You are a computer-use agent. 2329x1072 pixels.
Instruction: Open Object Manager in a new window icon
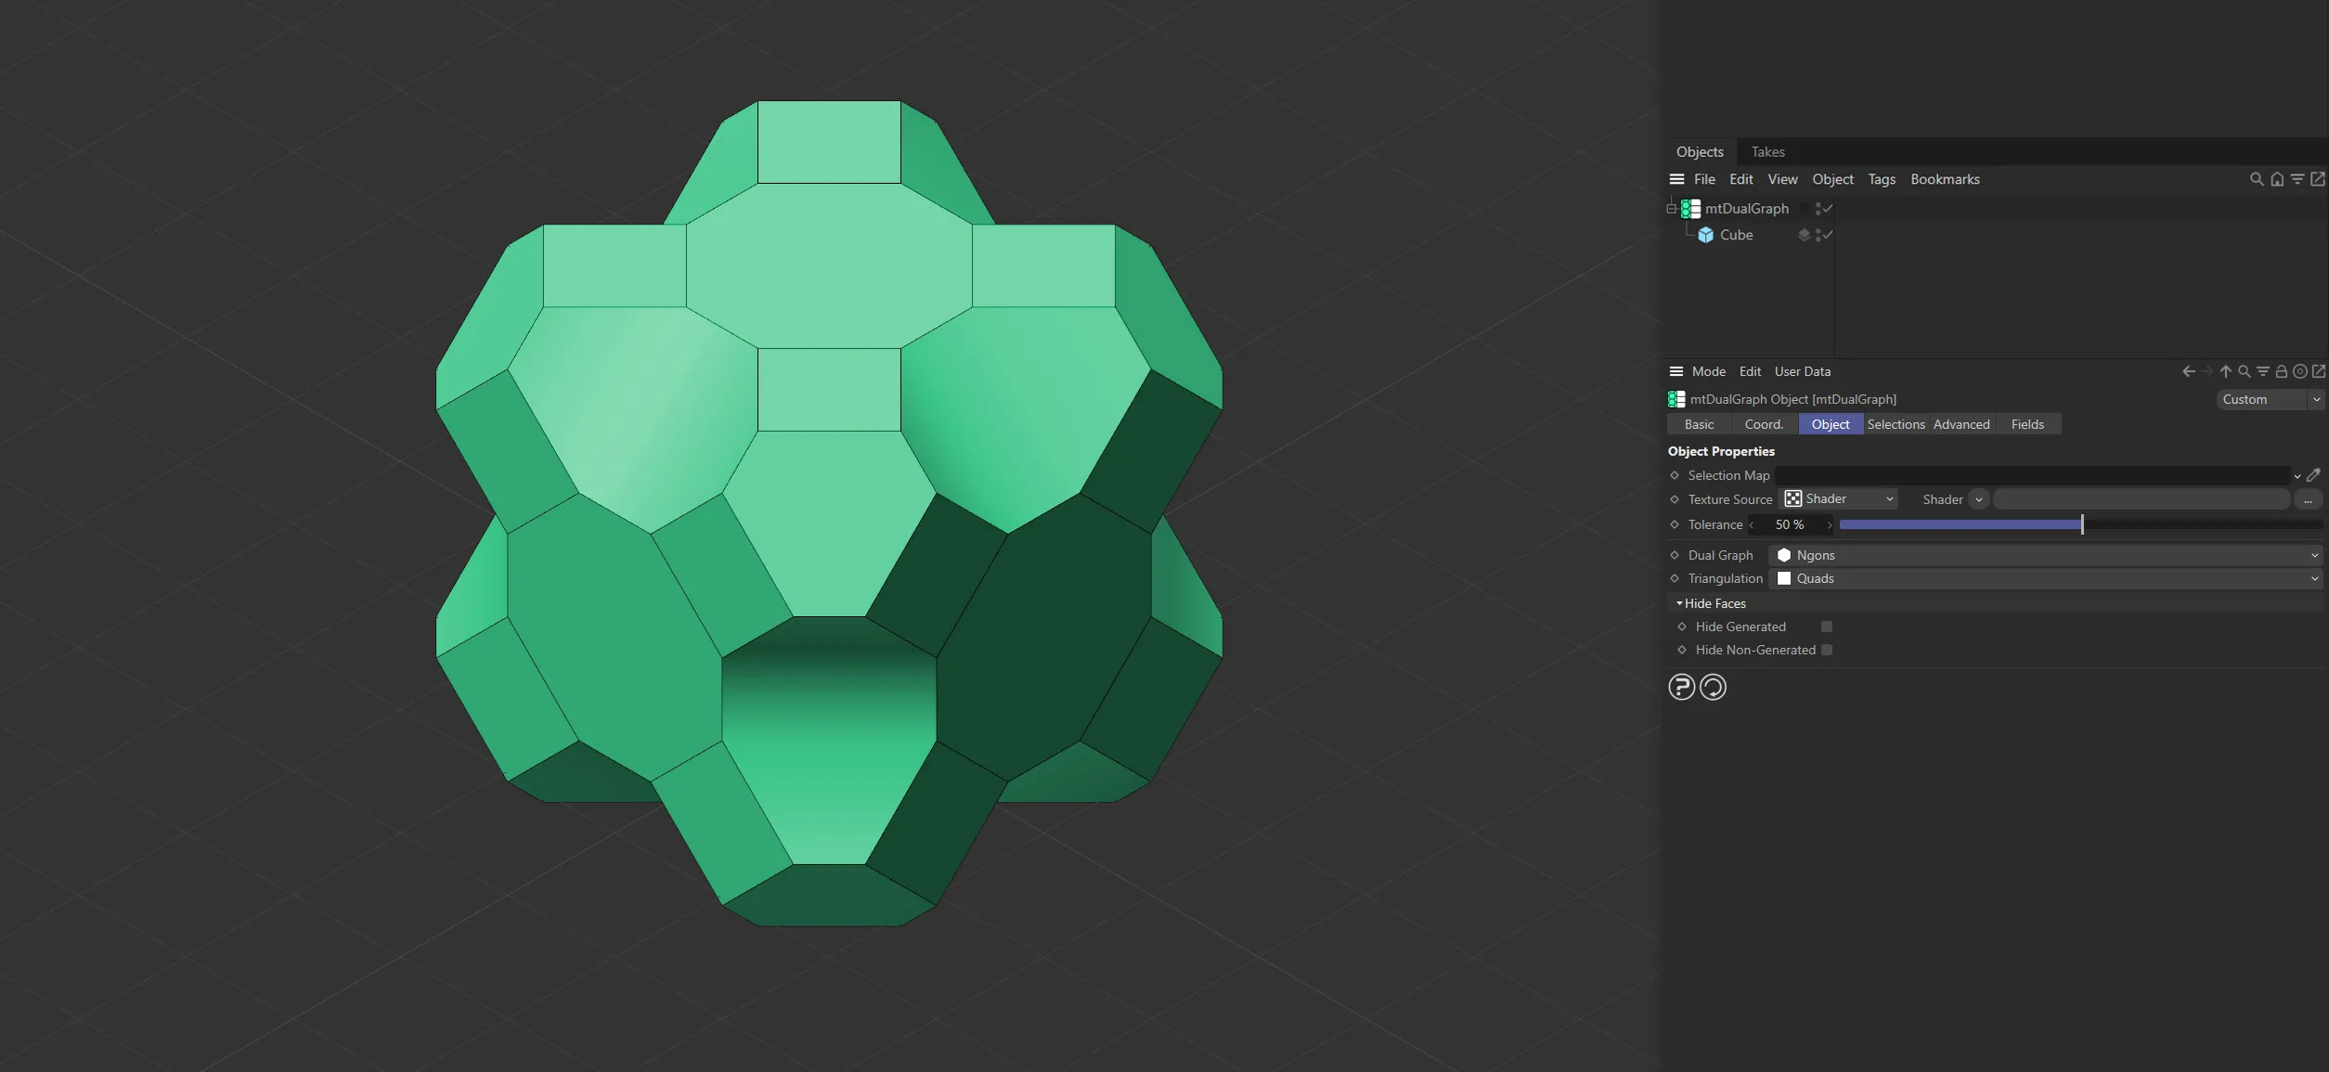2318,179
